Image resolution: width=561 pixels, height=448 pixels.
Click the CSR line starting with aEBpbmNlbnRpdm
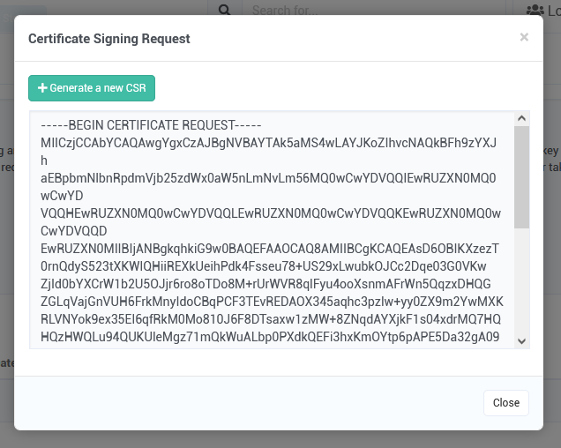268,178
